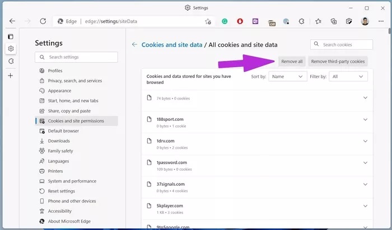The height and width of the screenshot is (230, 392).
Task: Open the Sort by Name dropdown
Action: [287, 76]
